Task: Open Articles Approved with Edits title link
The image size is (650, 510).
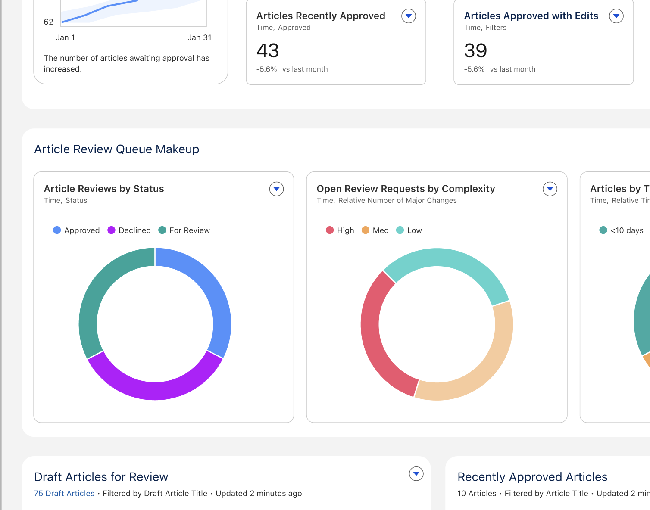Action: pyautogui.click(x=531, y=16)
